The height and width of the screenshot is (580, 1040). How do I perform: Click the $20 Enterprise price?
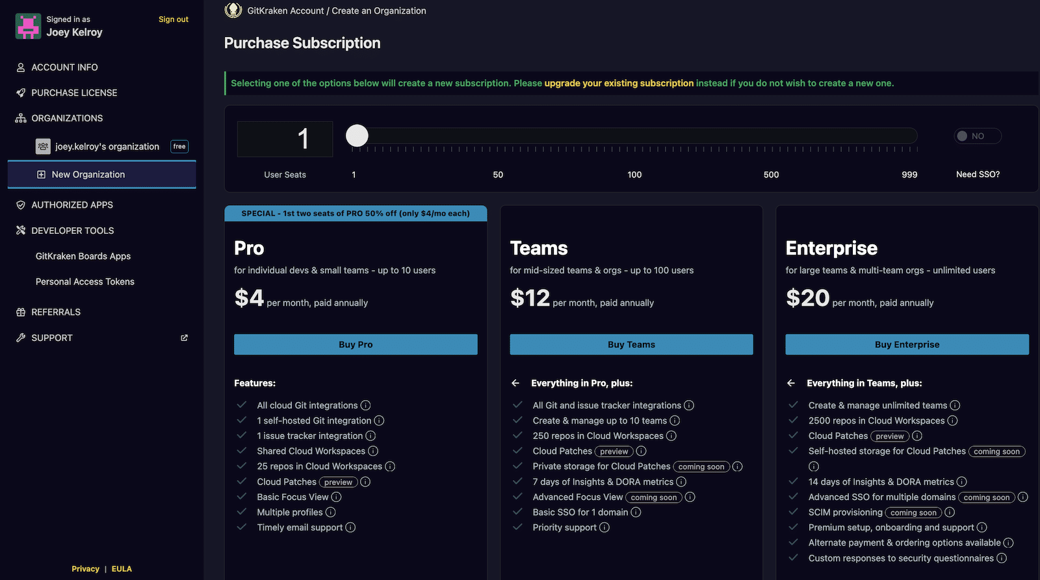808,298
